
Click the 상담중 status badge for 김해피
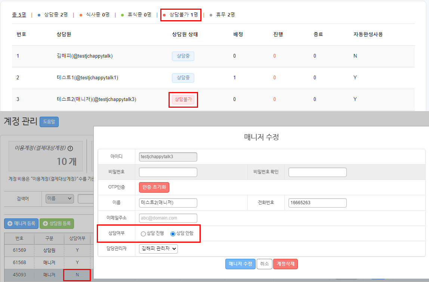pyautogui.click(x=183, y=56)
